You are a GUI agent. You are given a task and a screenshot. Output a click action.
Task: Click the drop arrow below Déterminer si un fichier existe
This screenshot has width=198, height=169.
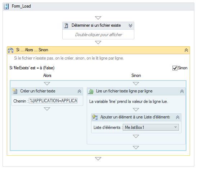[98, 43]
